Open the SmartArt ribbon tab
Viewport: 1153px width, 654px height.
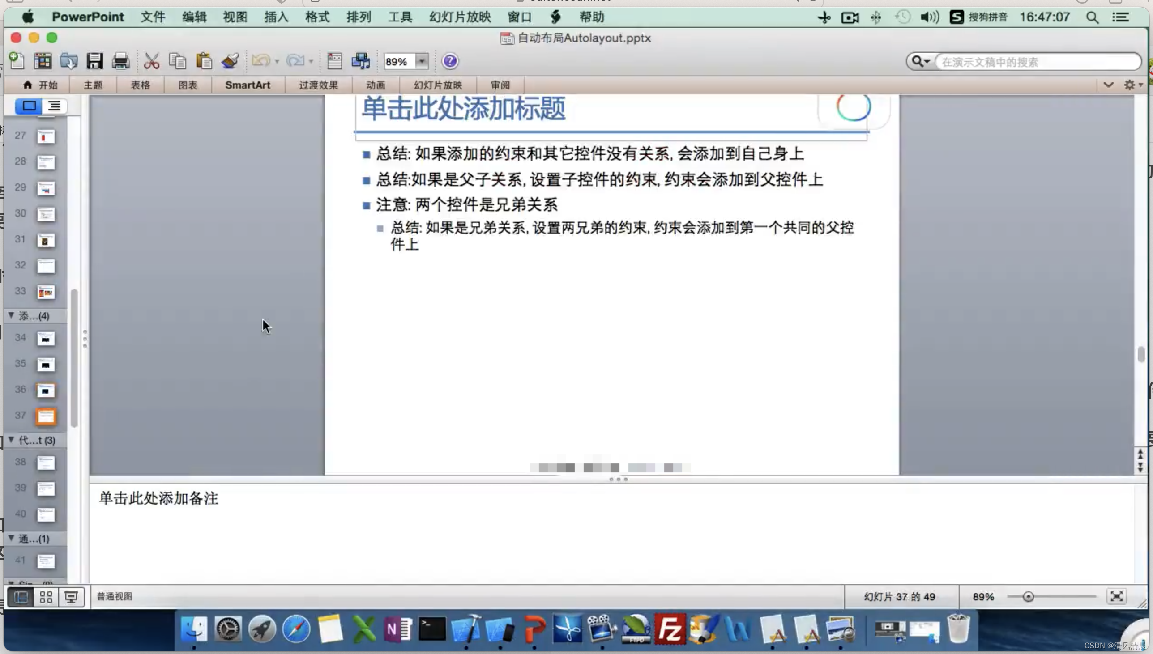tap(248, 85)
